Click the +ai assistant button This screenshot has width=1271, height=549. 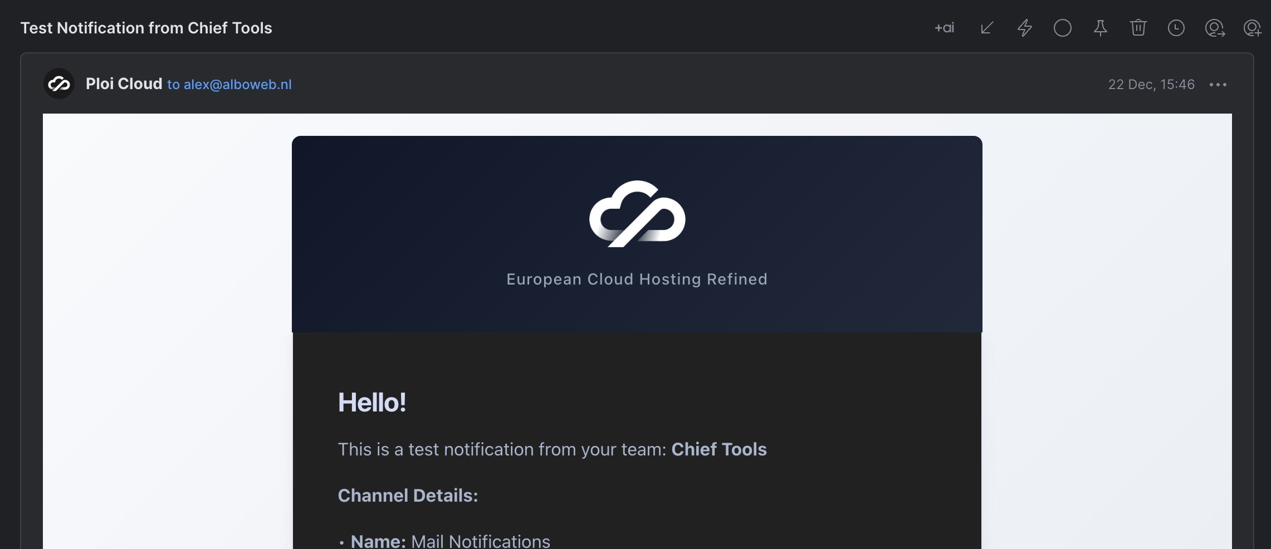click(x=944, y=28)
